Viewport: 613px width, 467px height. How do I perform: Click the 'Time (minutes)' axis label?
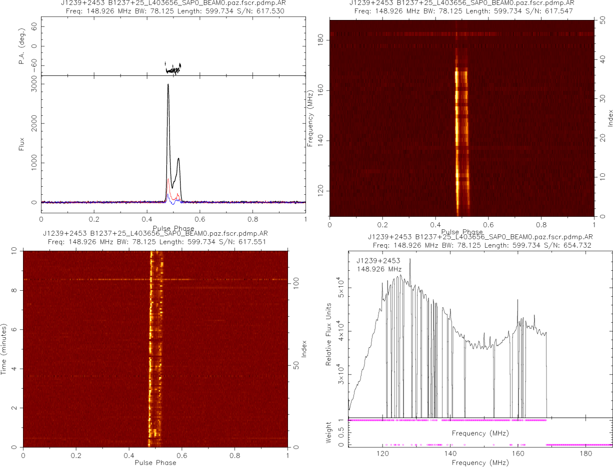(4, 349)
